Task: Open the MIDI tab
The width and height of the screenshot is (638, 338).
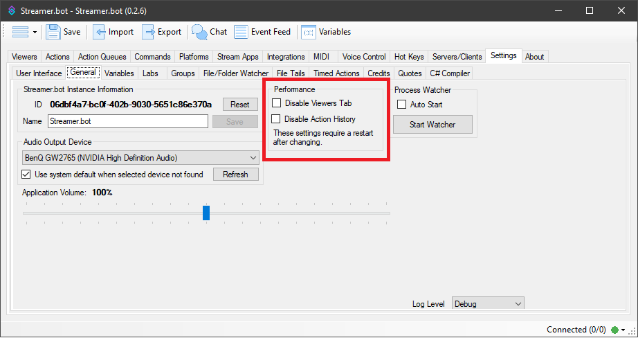Action: click(322, 57)
